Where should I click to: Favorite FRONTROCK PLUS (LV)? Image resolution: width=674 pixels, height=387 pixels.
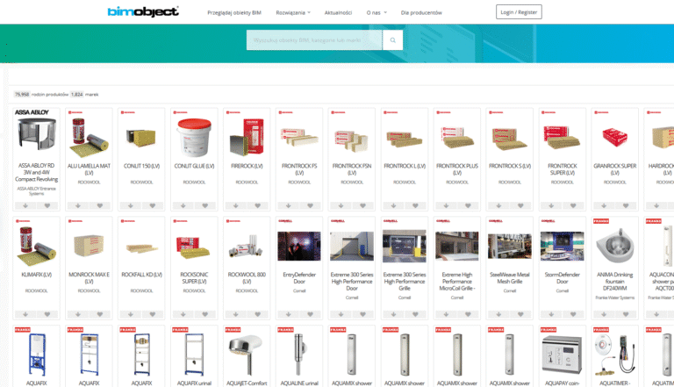(468, 205)
